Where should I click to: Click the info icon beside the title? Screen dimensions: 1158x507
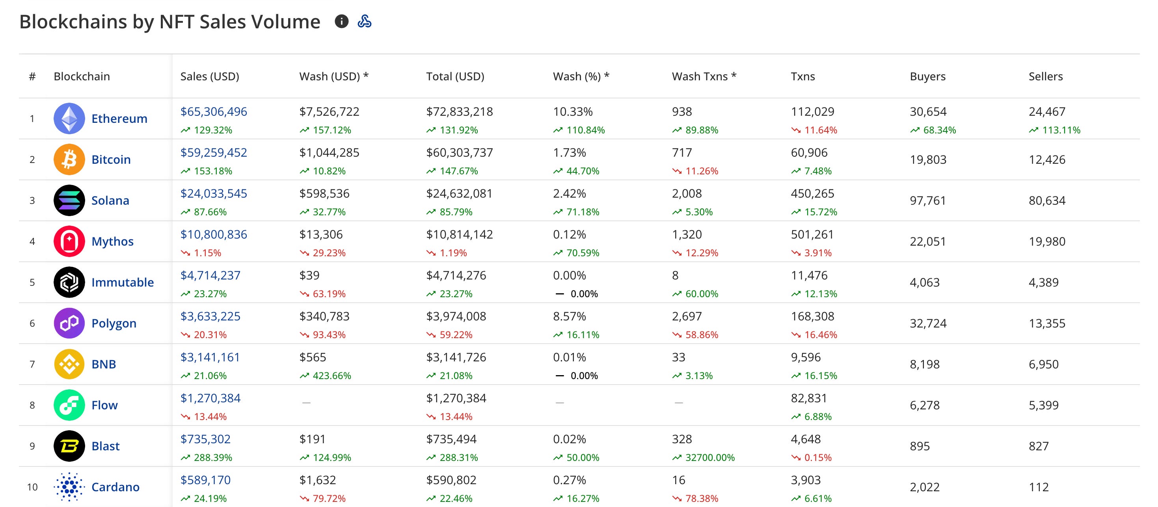(342, 21)
